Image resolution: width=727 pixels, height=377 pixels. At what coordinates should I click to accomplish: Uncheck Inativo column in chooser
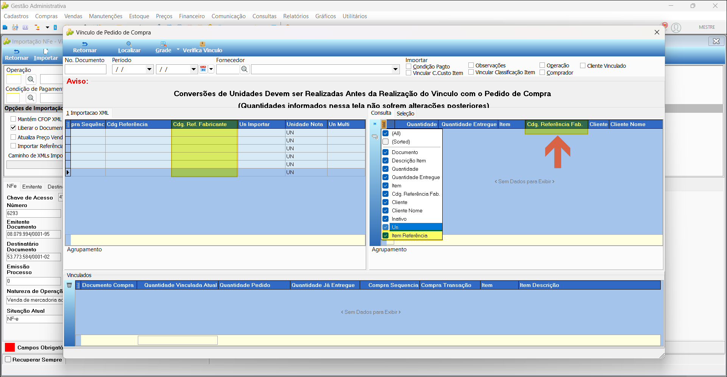coord(385,219)
